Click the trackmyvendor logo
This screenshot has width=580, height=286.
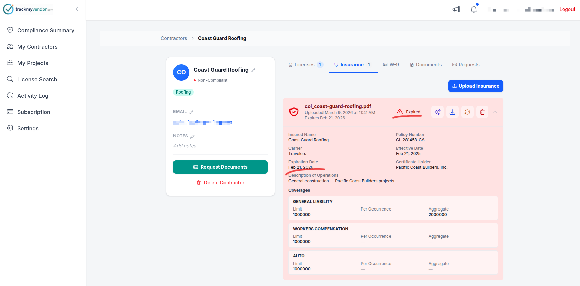28,9
